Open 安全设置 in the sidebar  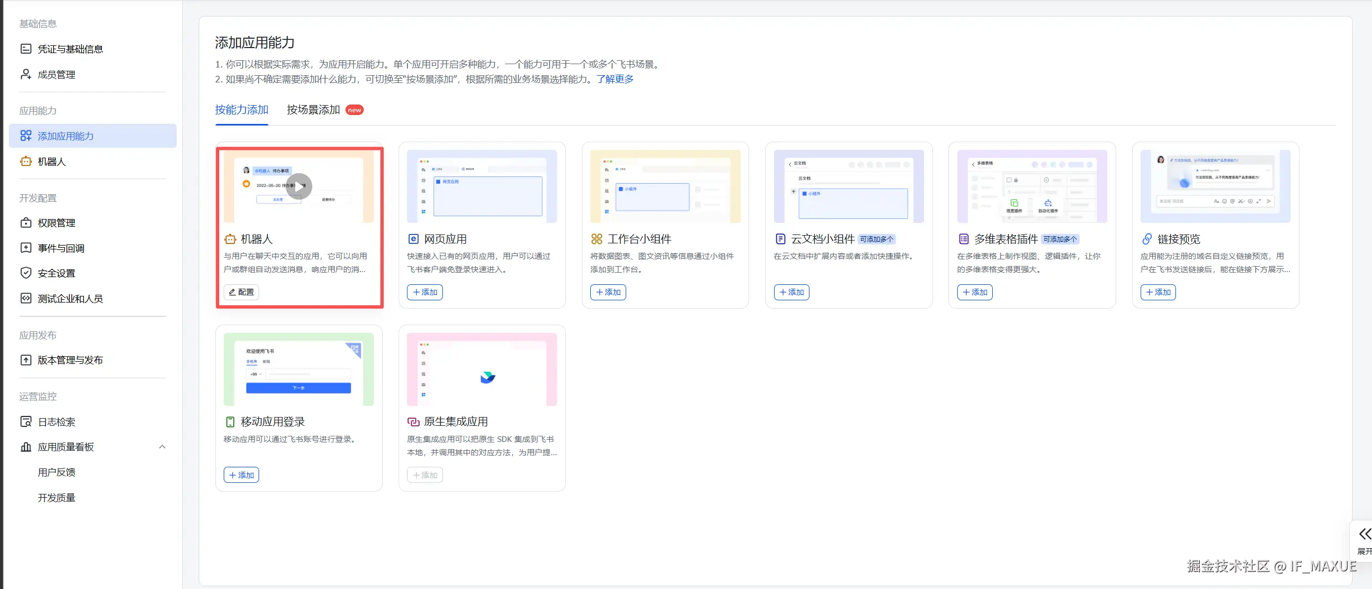coord(92,273)
